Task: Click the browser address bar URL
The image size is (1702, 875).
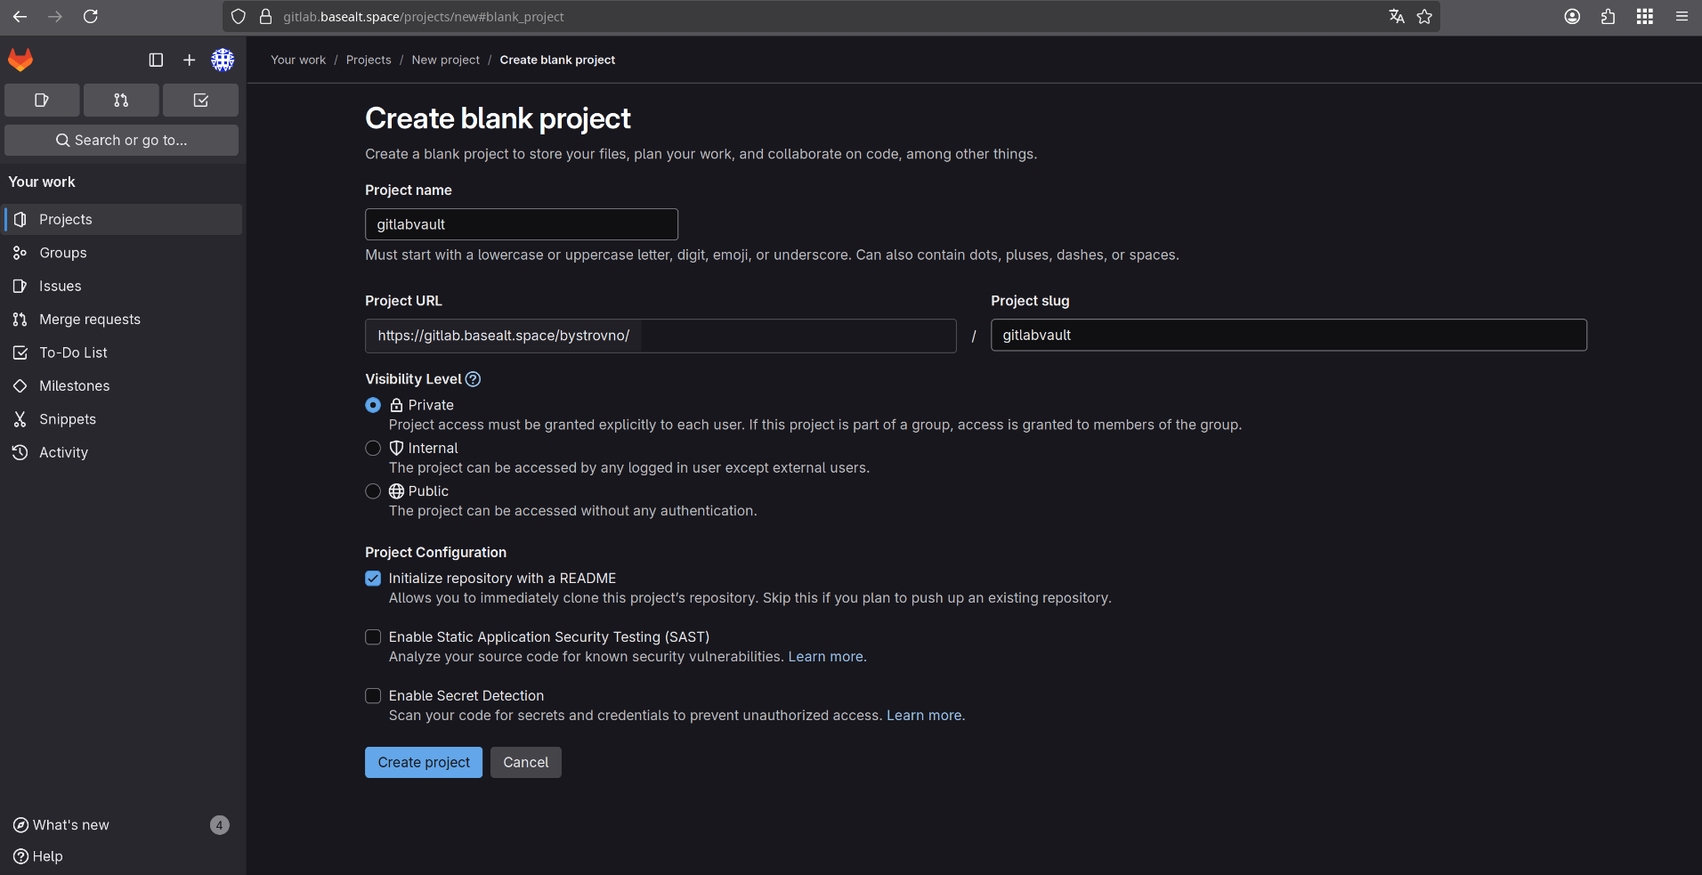Action: click(x=424, y=16)
